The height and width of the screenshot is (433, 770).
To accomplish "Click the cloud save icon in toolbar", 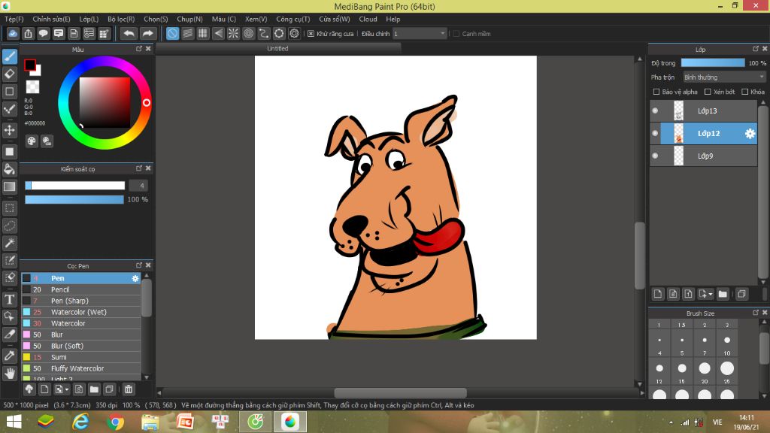I will 13,33.
